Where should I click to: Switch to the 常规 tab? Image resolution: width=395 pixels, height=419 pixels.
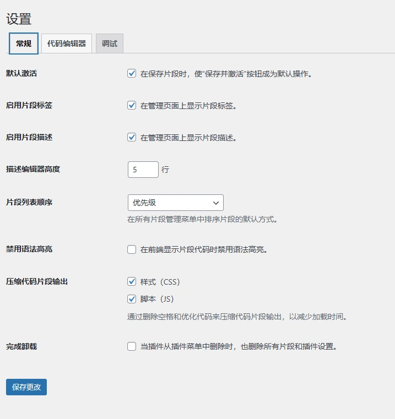point(24,43)
